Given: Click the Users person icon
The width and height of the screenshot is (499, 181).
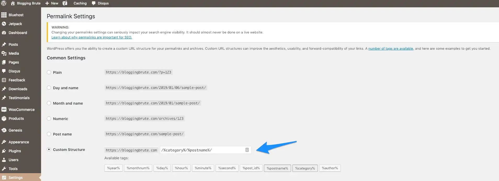Looking at the screenshot, I should click(4, 160).
